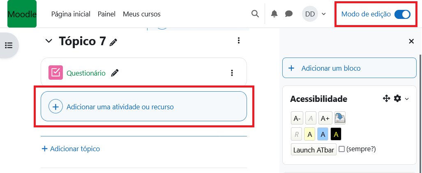Open Acessibilidade block gear settings

(397, 99)
